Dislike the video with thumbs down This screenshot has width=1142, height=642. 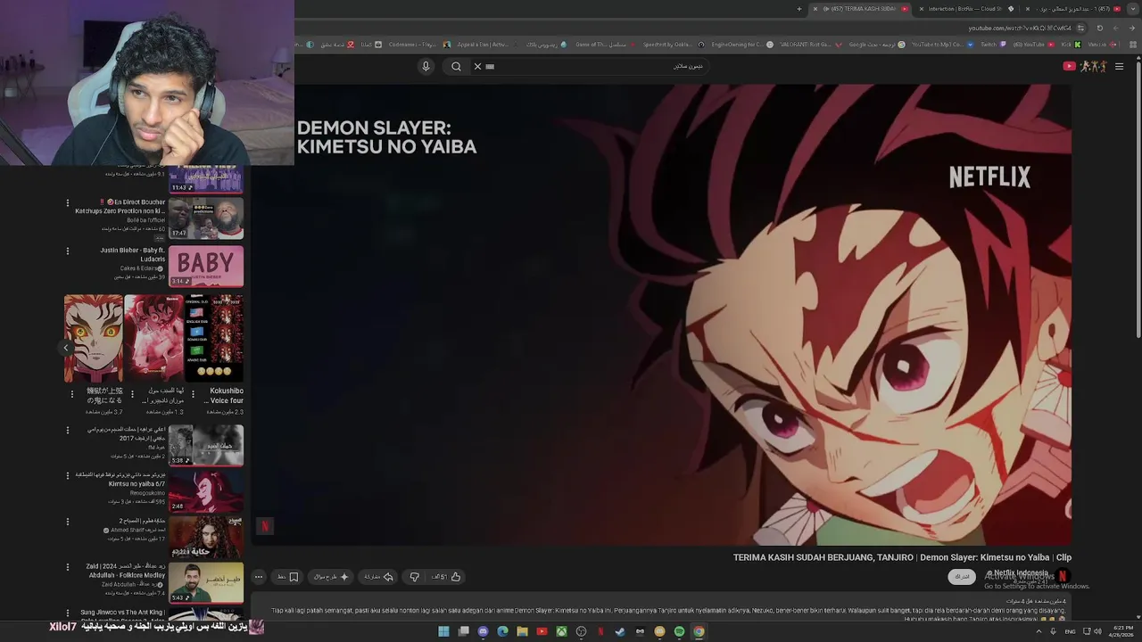pyautogui.click(x=414, y=577)
